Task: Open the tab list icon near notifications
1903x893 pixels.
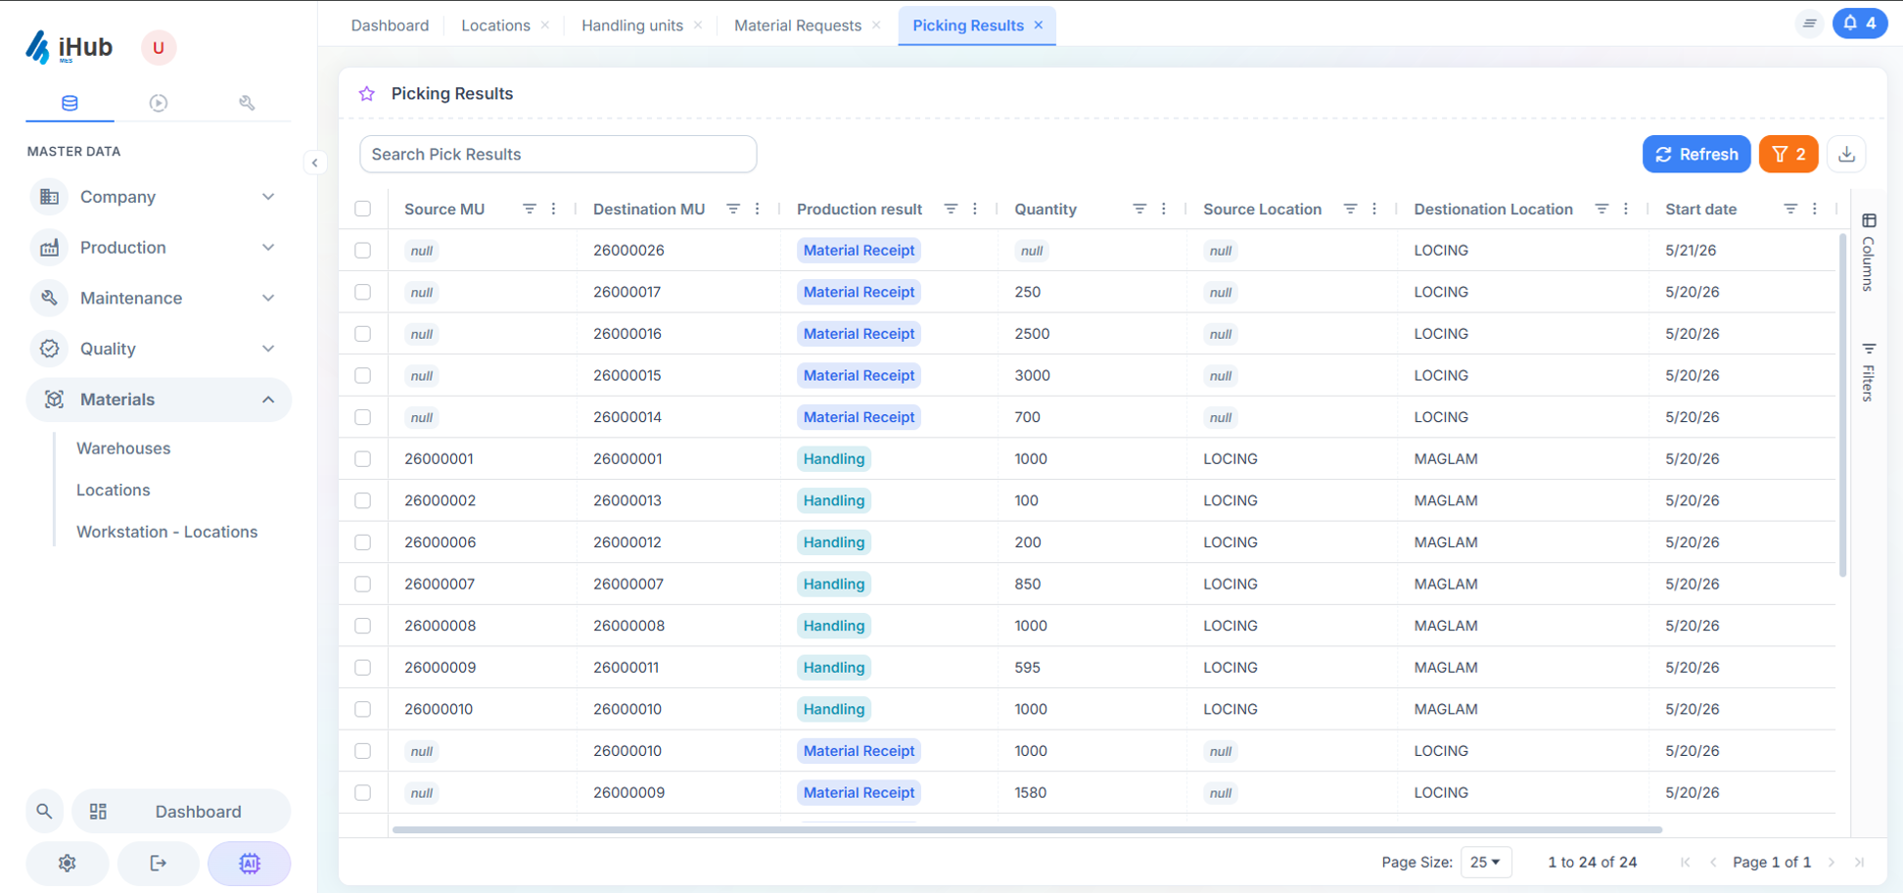Action: click(1809, 23)
